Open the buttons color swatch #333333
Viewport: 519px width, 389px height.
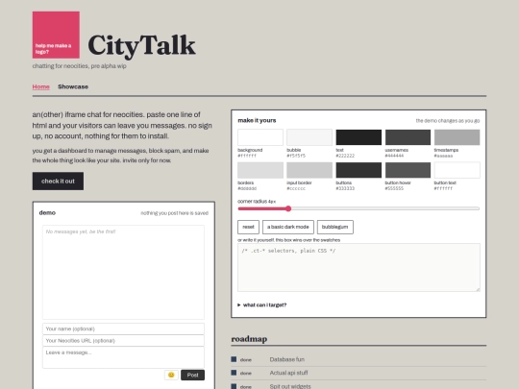click(x=358, y=170)
